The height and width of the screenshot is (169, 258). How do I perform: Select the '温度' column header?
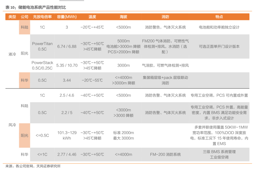click(92, 17)
